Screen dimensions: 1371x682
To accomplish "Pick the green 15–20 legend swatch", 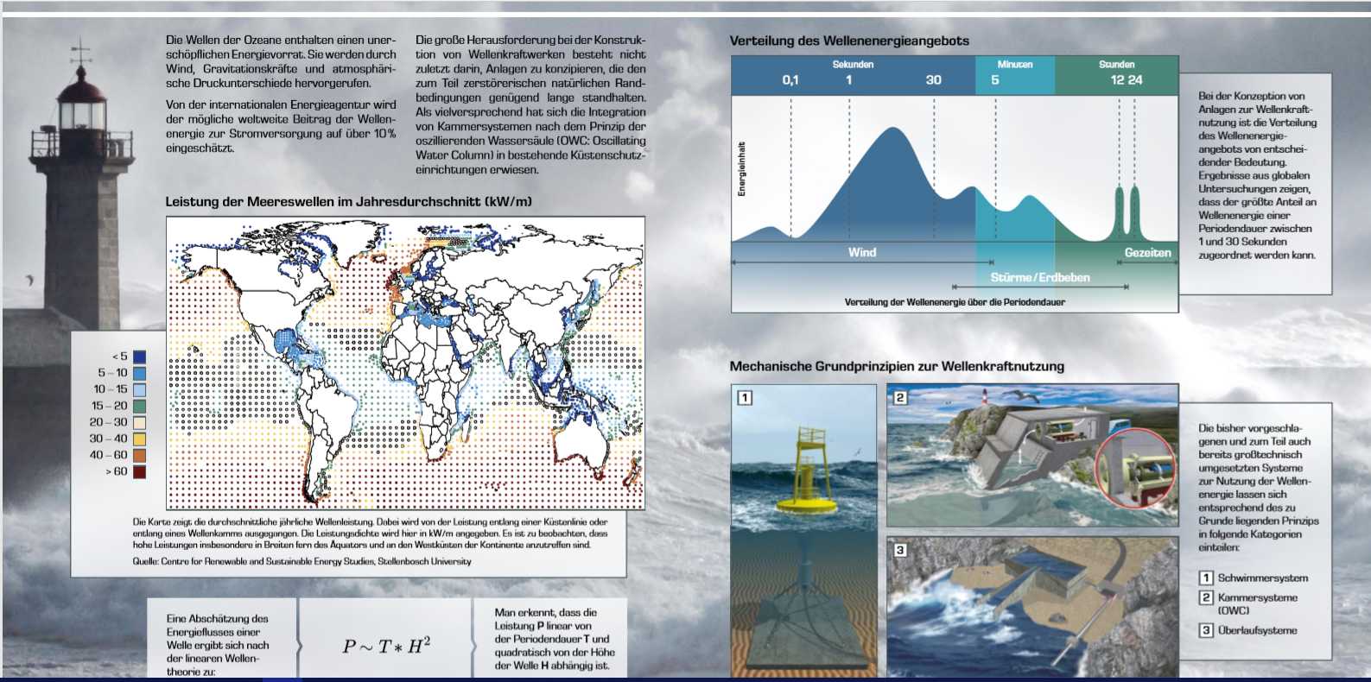I will click(x=139, y=406).
